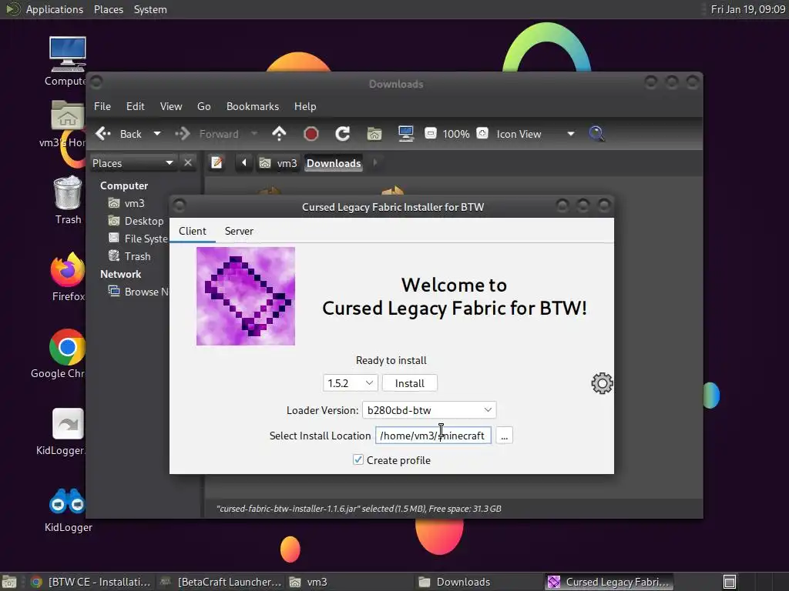
Task: Switch to Cursed Legacy Fabric taskbar window
Action: (608, 582)
